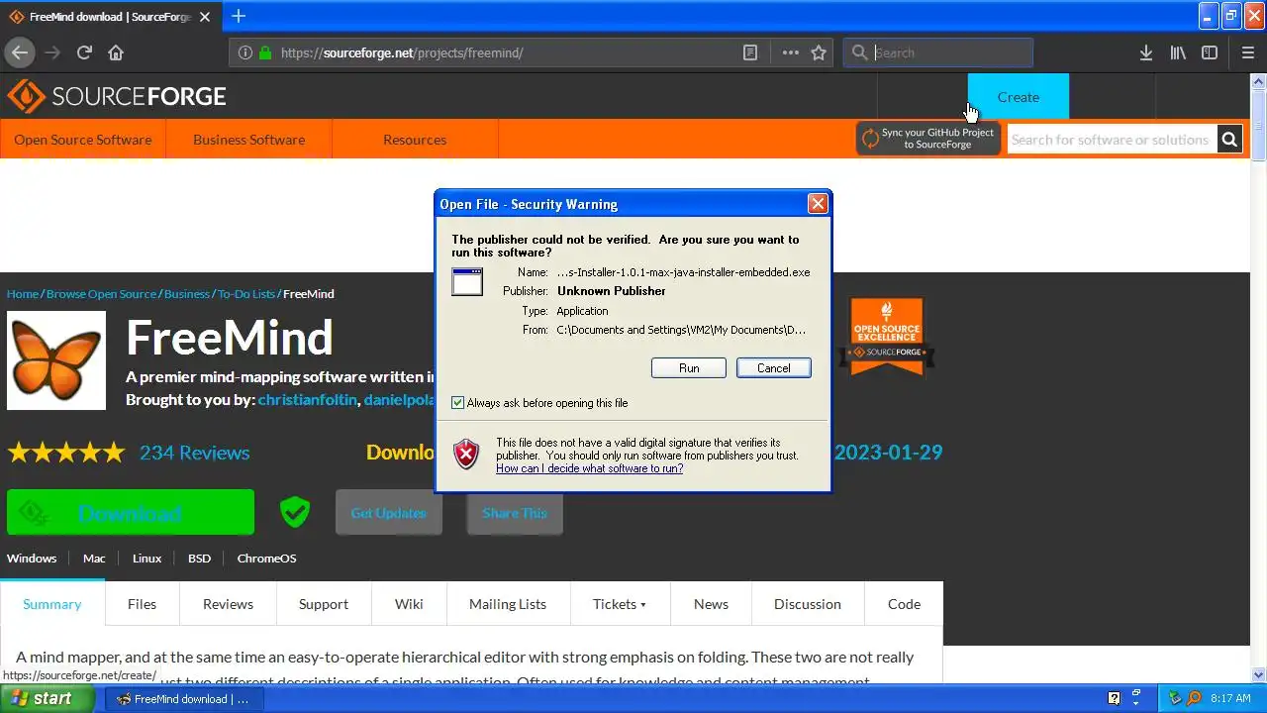Screen dimensions: 1267x713
Task: Open the Wiki tab
Action: pos(409,604)
